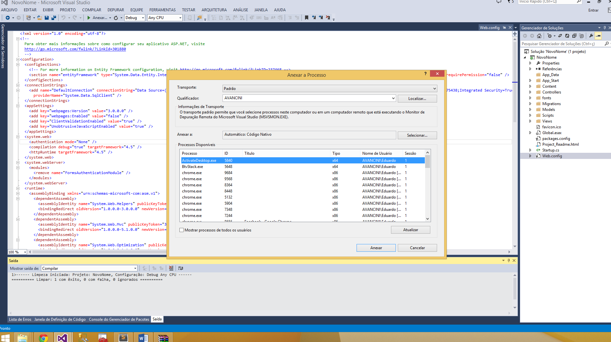Image resolution: width=611 pixels, height=342 pixels.
Task: Click the Solution Explorer search field
Action: tap(562, 44)
